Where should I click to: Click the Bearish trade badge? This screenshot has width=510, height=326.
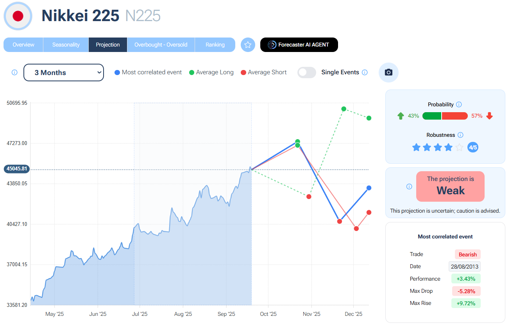tap(468, 254)
